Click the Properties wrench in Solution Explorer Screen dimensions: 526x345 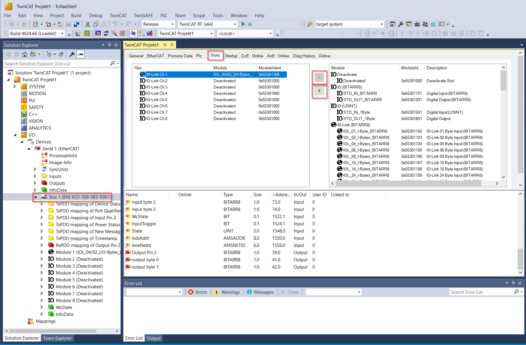click(72, 54)
